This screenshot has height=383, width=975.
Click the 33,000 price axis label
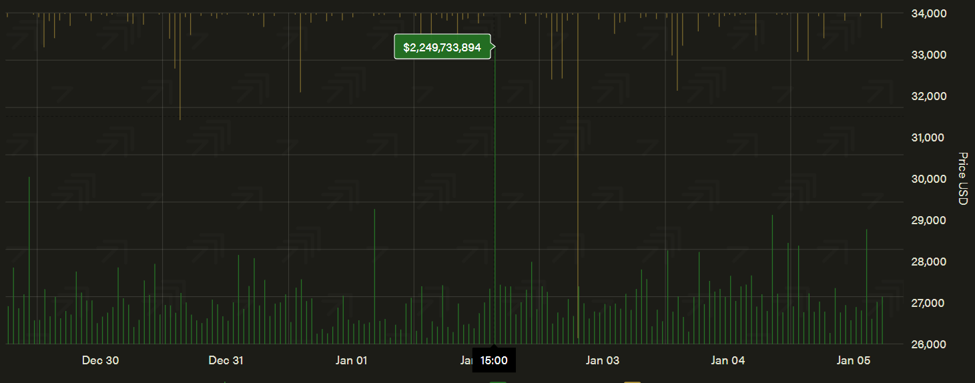(x=928, y=55)
